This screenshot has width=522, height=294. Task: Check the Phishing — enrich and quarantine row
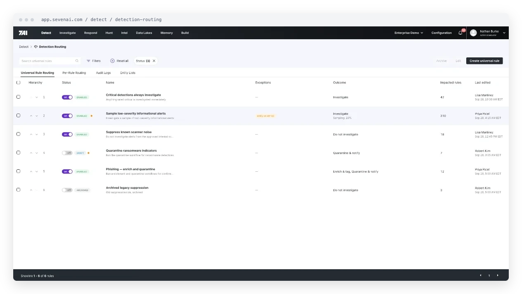18,171
